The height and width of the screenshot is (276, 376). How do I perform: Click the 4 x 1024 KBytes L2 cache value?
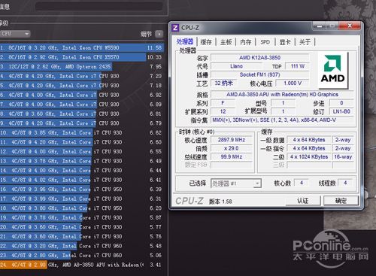(x=309, y=156)
